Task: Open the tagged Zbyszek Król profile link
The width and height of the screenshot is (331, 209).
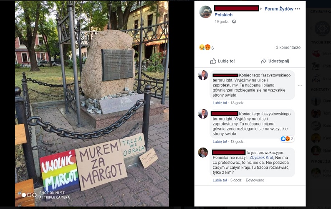Action: coord(261,158)
